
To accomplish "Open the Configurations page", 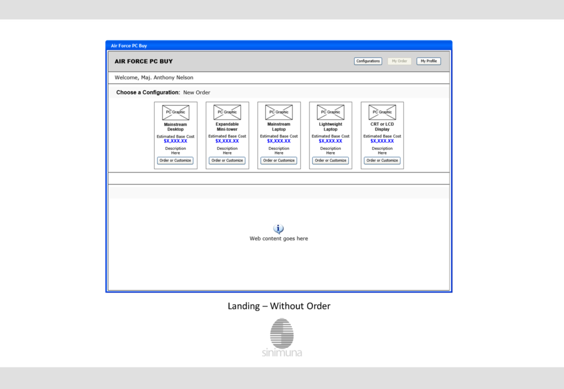I will click(368, 61).
